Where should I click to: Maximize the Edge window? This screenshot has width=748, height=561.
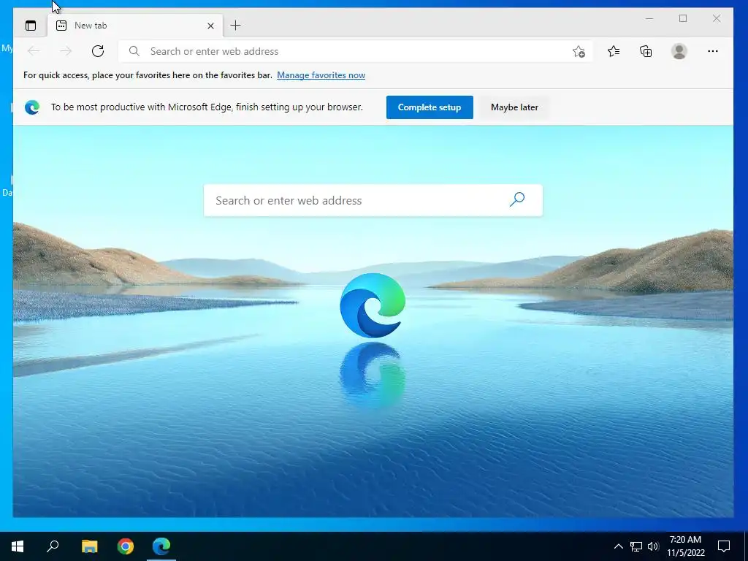point(683,18)
